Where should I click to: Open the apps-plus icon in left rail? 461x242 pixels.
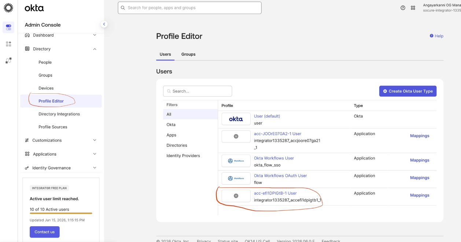tap(8, 44)
